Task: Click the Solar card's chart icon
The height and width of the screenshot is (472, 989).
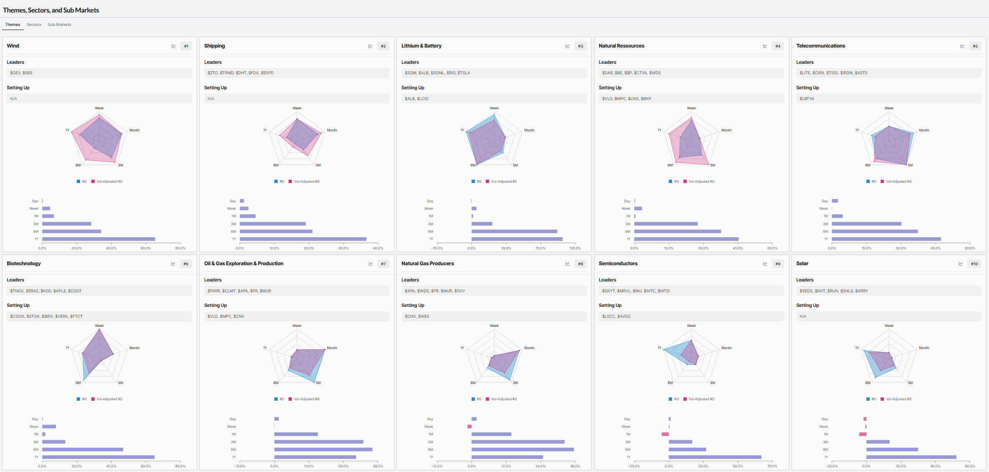Action: tap(961, 264)
